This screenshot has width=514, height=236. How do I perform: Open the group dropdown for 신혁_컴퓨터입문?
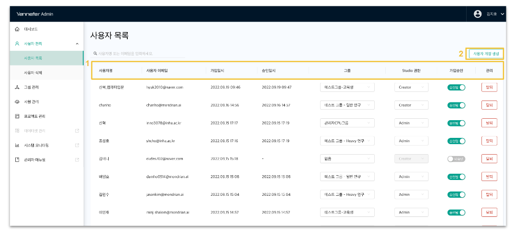pyautogui.click(x=347, y=87)
